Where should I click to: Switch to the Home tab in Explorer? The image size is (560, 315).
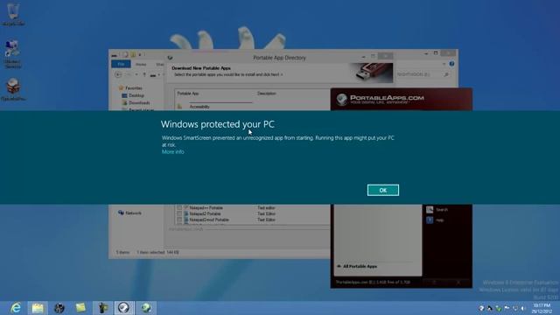tap(141, 64)
